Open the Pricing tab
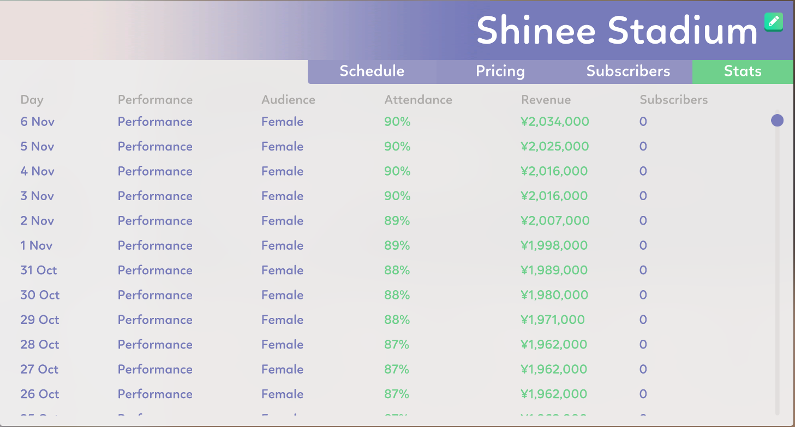 pyautogui.click(x=500, y=71)
